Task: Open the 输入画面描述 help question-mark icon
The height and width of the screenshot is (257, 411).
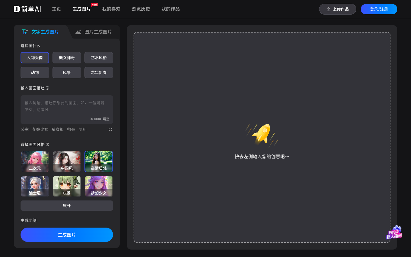Action: pyautogui.click(x=47, y=88)
